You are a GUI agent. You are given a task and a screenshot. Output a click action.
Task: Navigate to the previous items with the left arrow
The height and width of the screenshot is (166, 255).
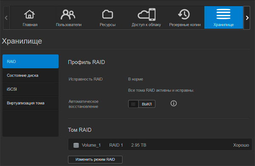(x=6, y=18)
